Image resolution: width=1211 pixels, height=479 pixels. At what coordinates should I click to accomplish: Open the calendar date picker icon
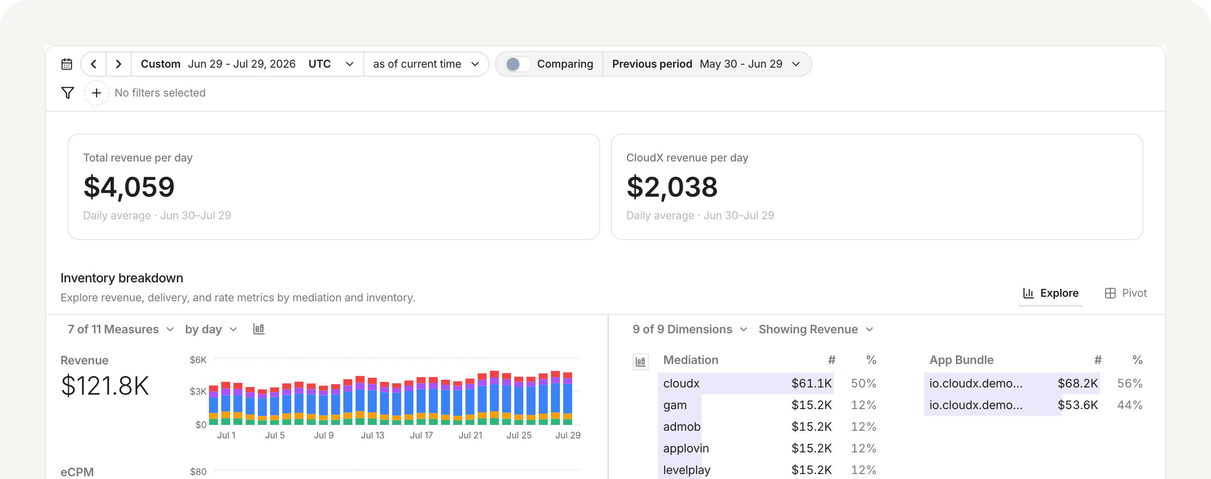67,64
